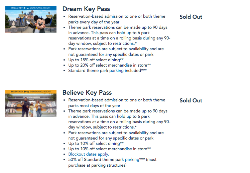Click Dream Key's every-day admission bullet
The image size is (250, 173).
(117, 19)
